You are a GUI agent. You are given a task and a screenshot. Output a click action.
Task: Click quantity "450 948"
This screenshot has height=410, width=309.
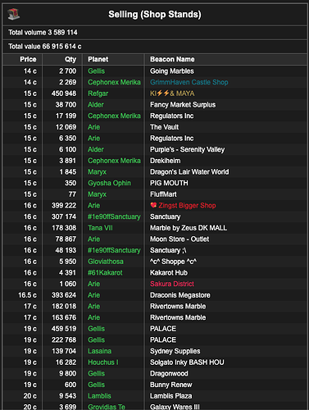click(x=64, y=93)
